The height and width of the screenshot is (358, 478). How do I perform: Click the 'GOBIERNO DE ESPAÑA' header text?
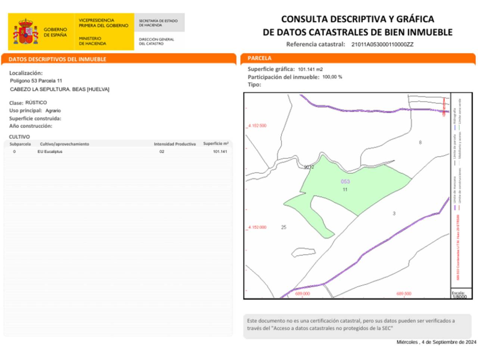55,32
